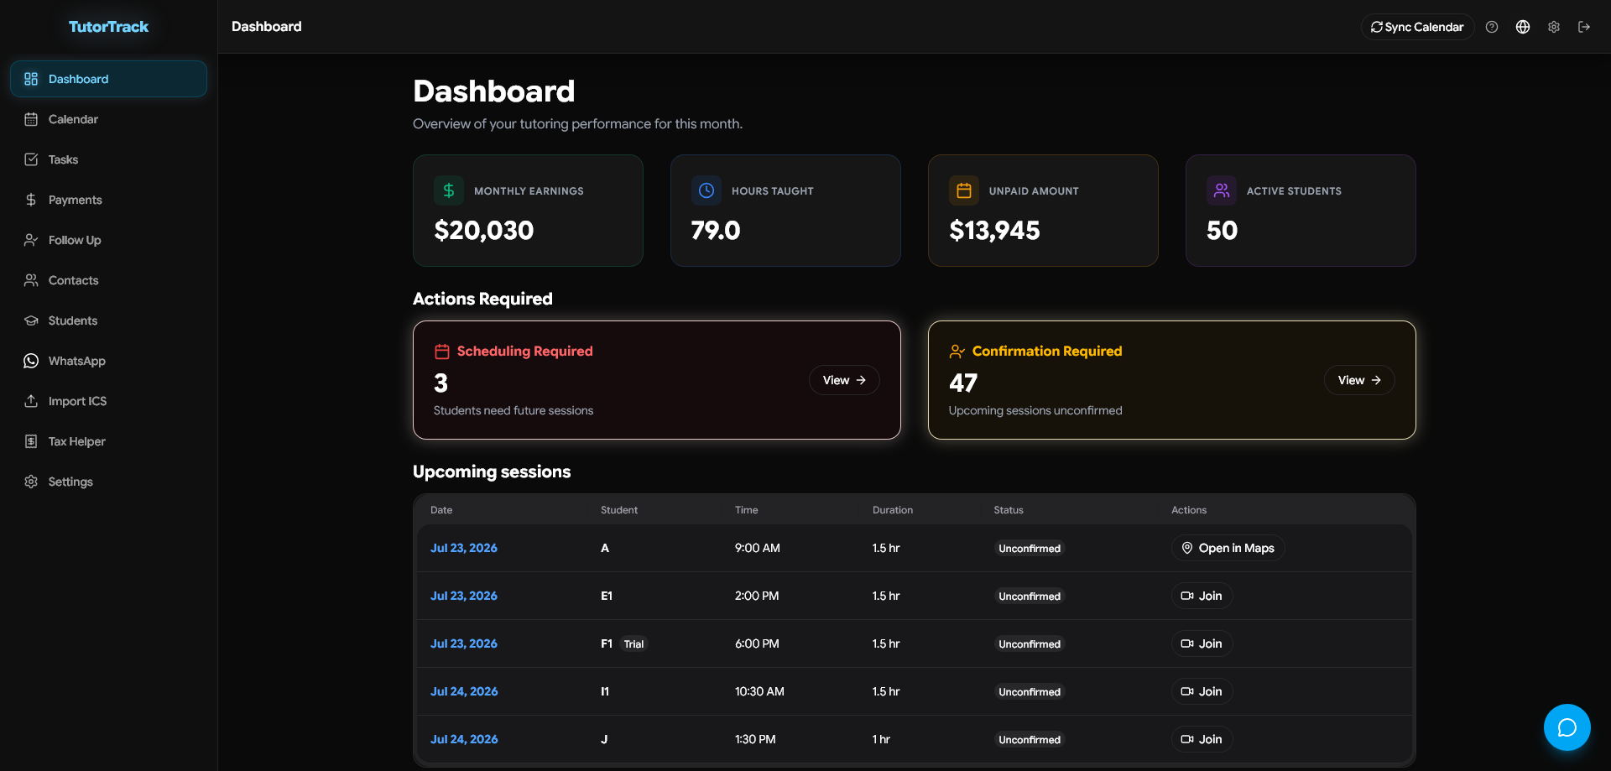This screenshot has height=771, width=1611.
Task: Open the Calendar page from sidebar
Action: point(108,119)
